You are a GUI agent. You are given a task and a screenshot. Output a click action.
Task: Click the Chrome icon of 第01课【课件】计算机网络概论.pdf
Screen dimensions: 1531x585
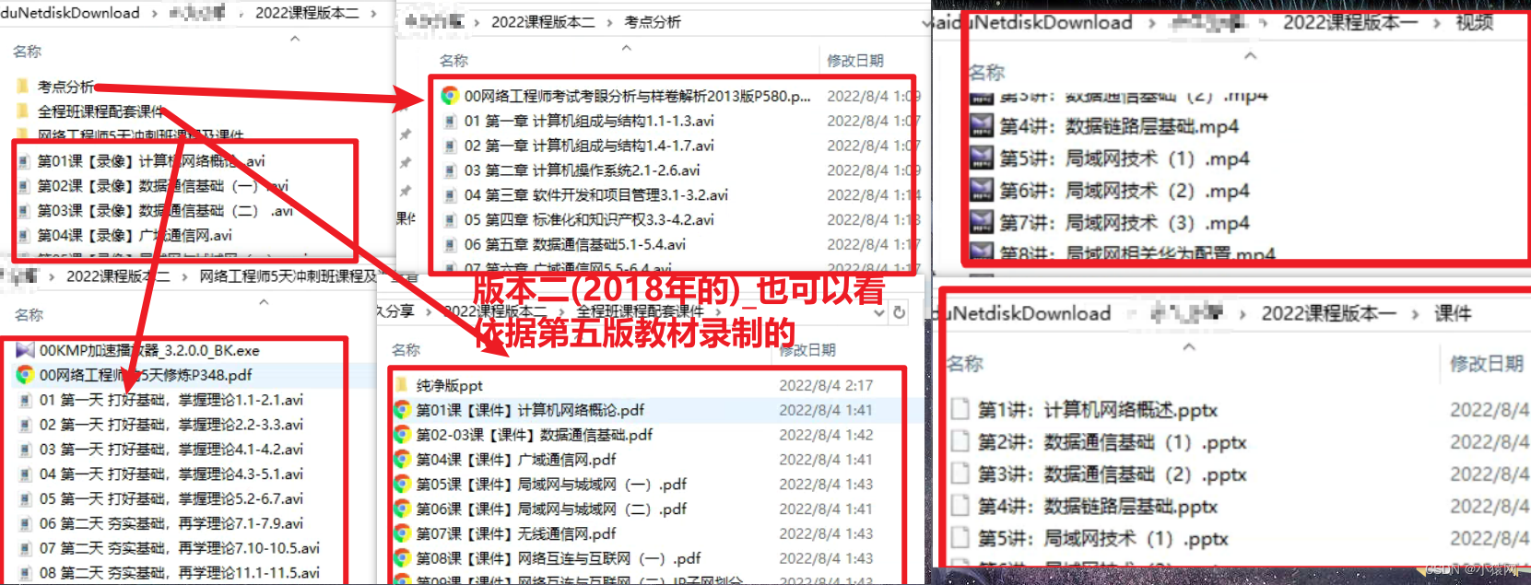(402, 410)
